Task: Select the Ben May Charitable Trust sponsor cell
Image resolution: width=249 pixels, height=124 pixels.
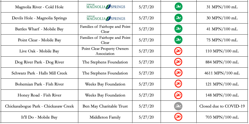Action: pyautogui.click(x=105, y=106)
